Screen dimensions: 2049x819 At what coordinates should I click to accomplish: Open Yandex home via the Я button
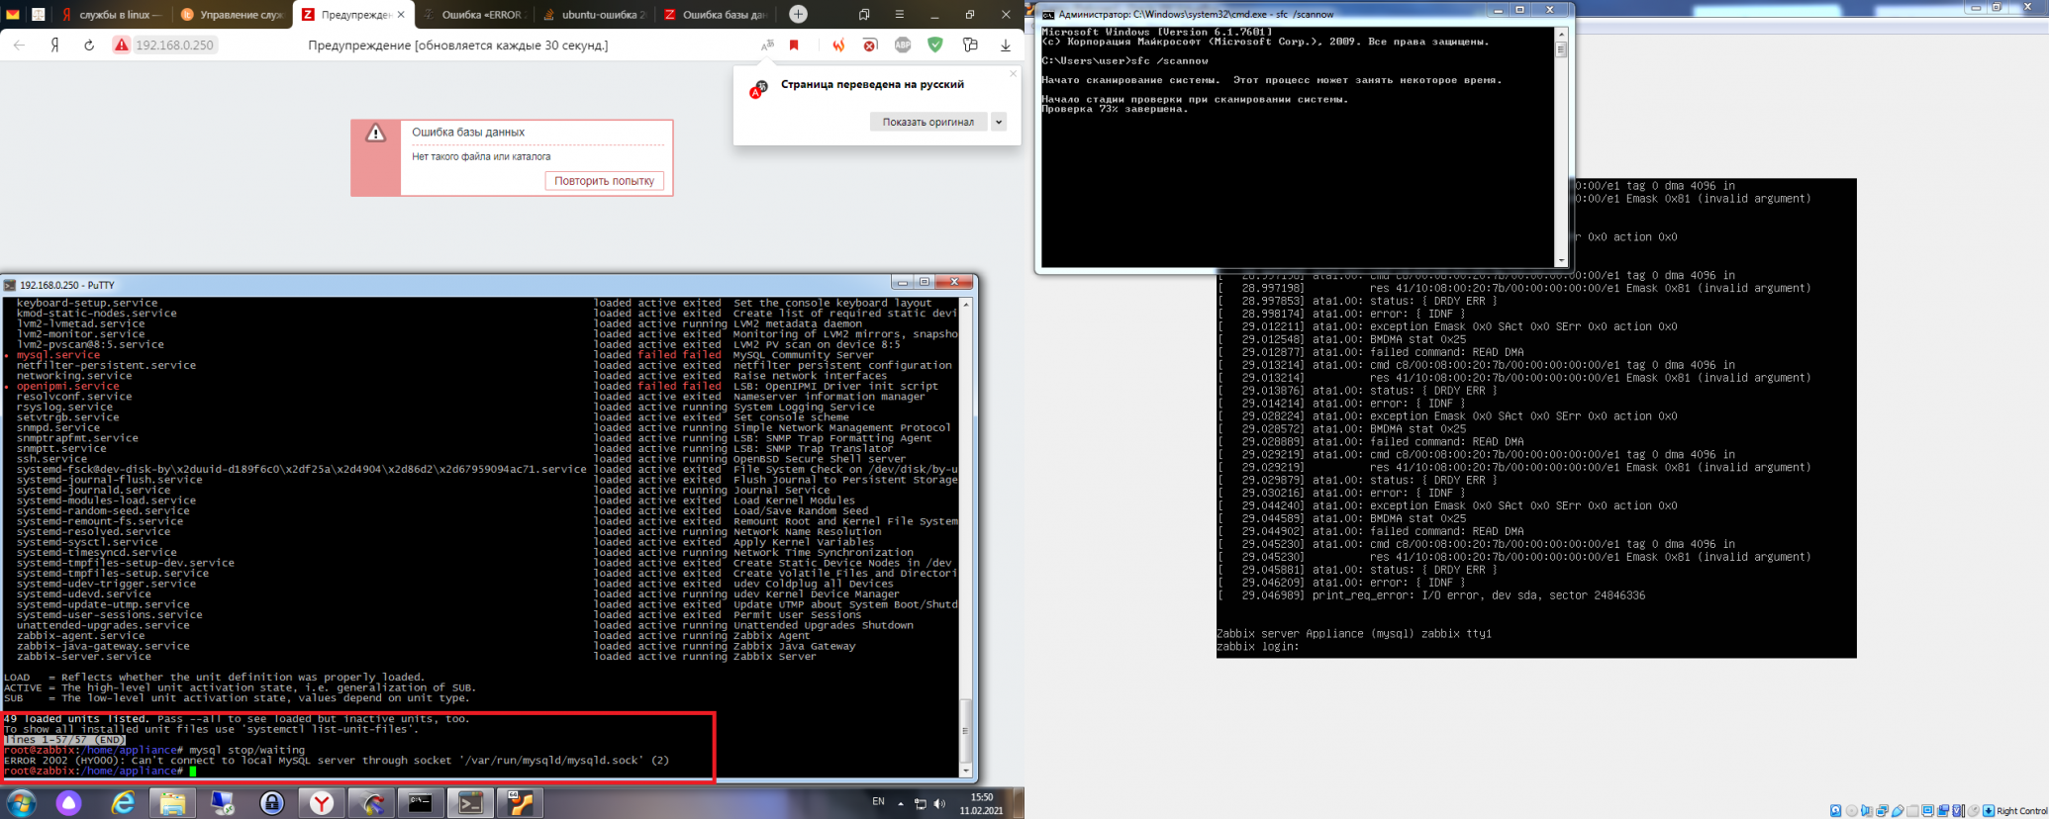(x=54, y=45)
